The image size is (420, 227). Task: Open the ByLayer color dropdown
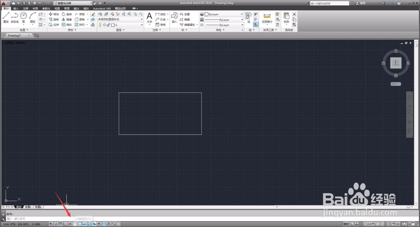pyautogui.click(x=224, y=14)
